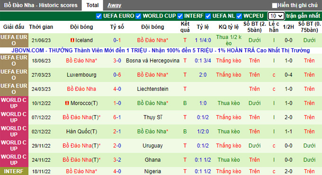Click the Thua 1/2 kèo result
Image resolution: width=322 pixels, height=175 pixels.
[x=229, y=40]
